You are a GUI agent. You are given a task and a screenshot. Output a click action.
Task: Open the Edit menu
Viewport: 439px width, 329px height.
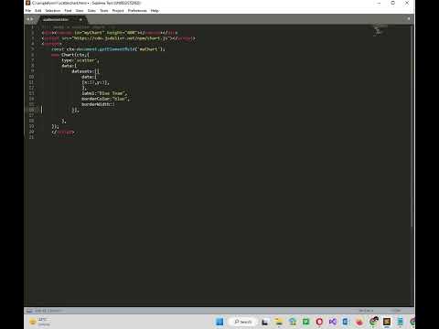point(38,11)
